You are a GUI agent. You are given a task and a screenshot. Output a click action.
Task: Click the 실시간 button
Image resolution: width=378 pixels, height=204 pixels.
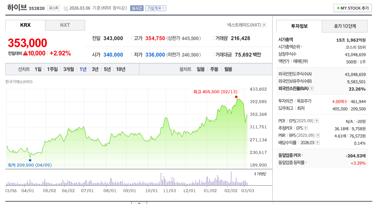point(137,8)
